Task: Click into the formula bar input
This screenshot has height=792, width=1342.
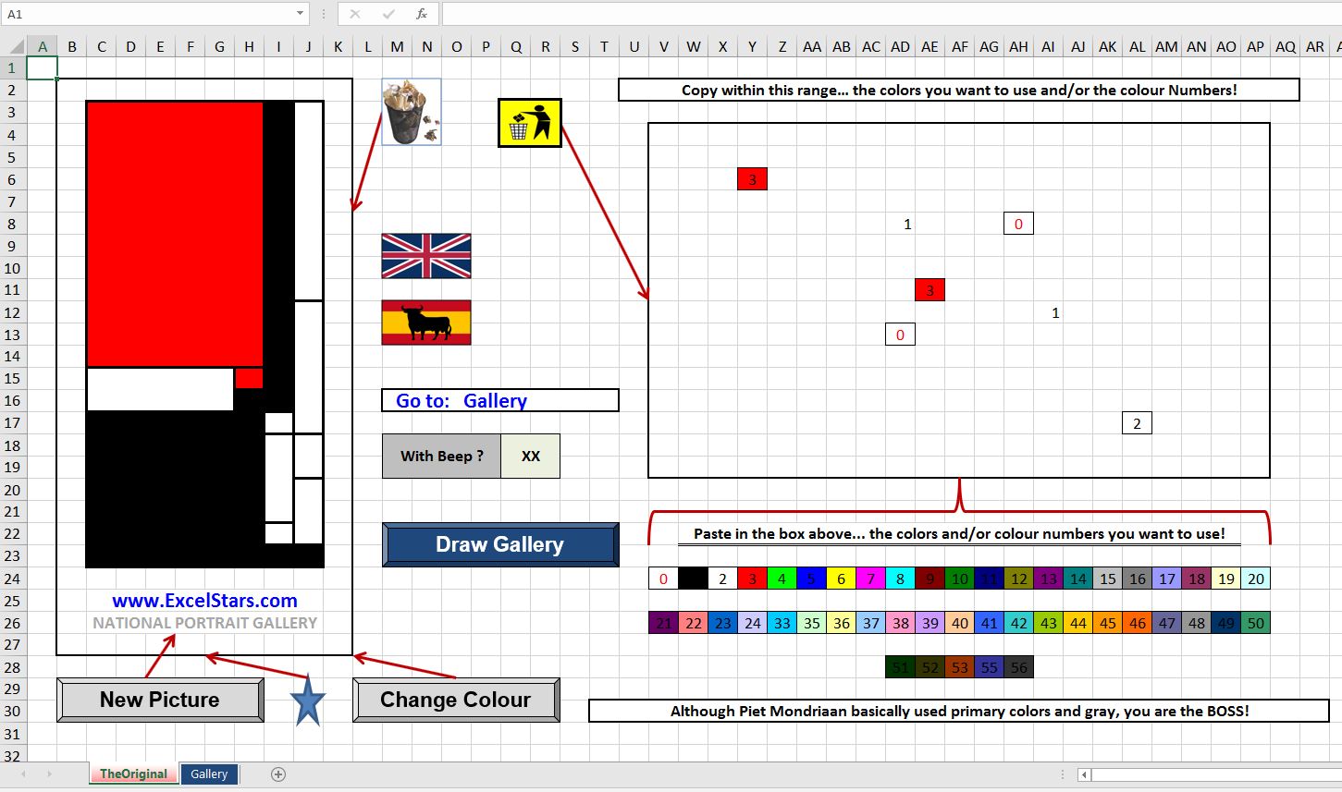Action: pos(891,14)
